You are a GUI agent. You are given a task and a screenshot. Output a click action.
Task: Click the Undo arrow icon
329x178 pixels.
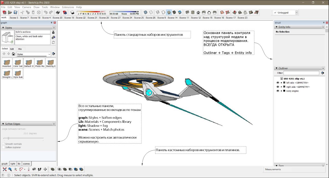click(x=46, y=12)
